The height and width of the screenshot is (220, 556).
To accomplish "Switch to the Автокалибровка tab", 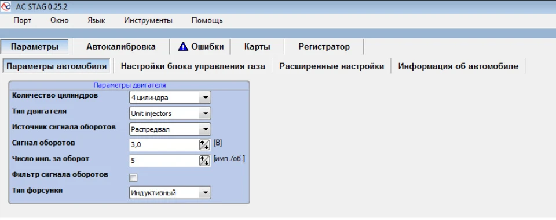I will tap(121, 47).
